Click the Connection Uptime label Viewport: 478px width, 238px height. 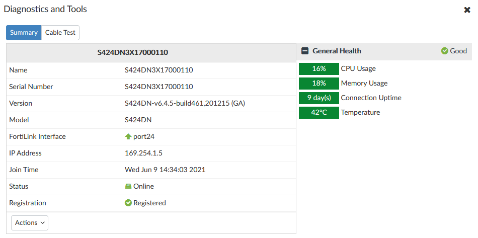(x=371, y=98)
